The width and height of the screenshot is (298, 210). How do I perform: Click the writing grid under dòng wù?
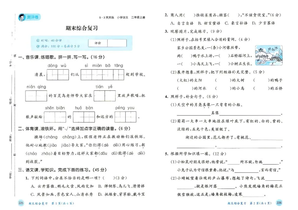pyautogui.click(x=58, y=74)
